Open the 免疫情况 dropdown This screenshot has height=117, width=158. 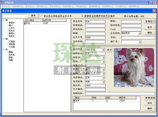(104, 78)
